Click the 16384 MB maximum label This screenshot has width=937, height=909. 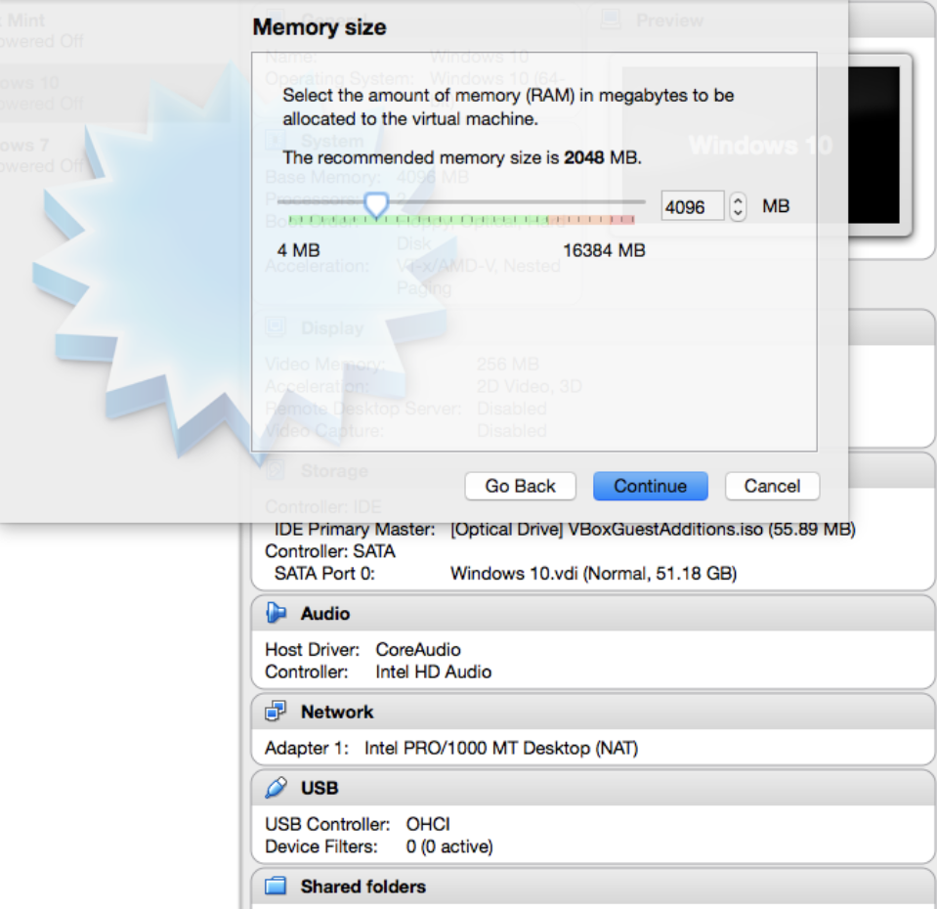coord(604,250)
